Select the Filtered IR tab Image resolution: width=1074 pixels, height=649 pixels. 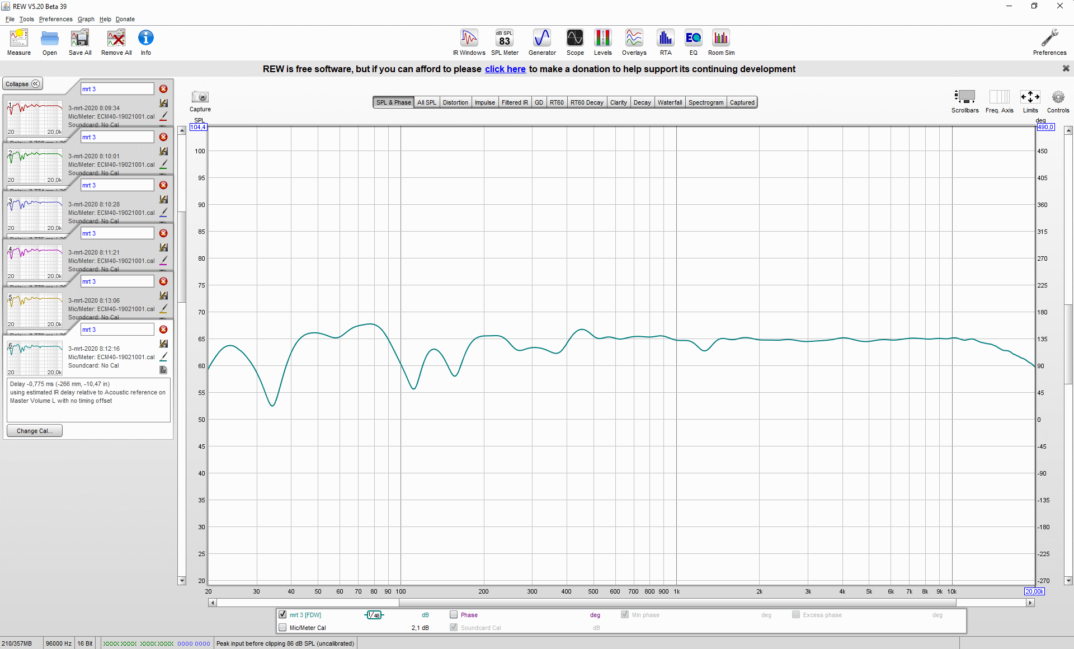coord(515,102)
